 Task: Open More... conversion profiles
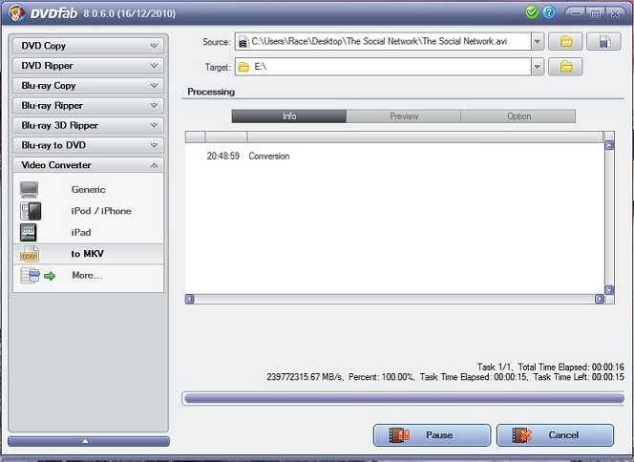pos(88,276)
